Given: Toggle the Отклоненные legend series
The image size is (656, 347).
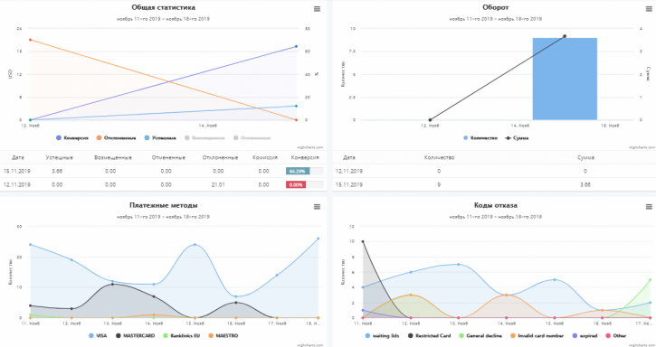Looking at the screenshot, I should 117,138.
